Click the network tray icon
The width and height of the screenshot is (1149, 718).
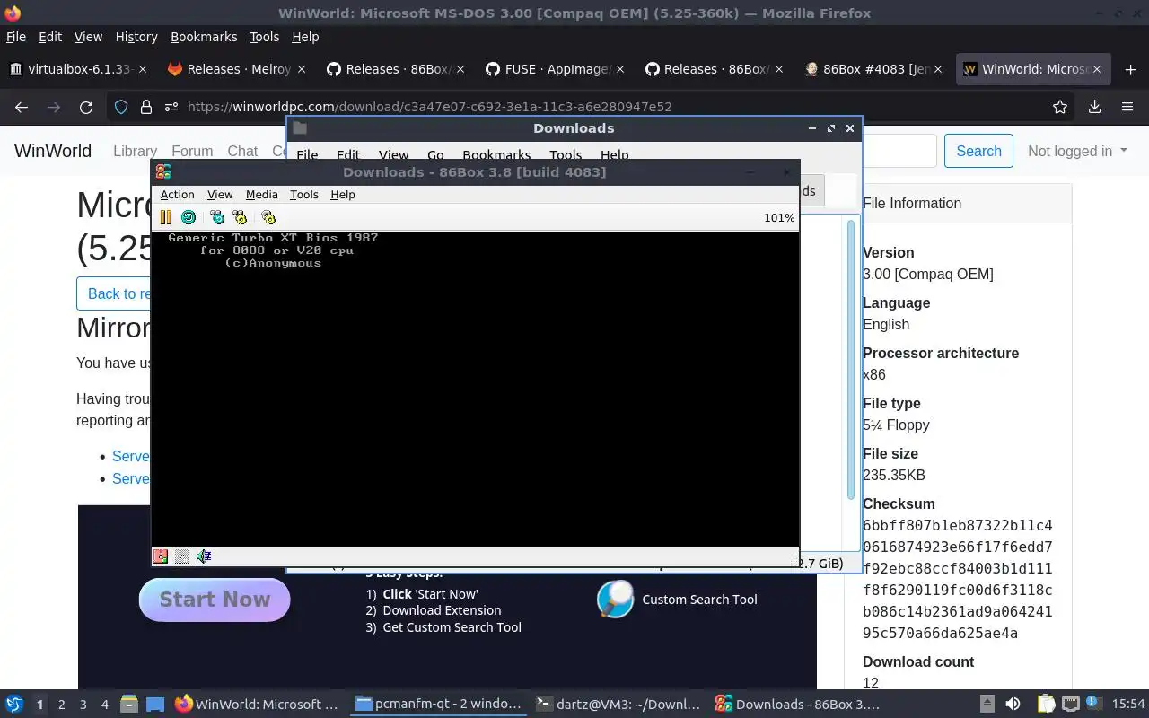[x=1071, y=705]
